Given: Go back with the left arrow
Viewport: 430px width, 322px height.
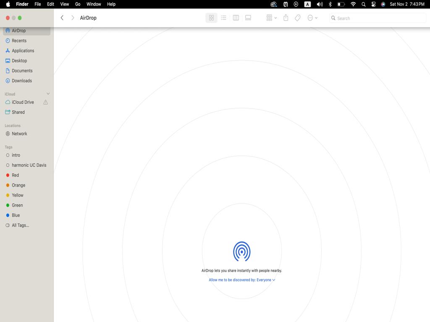Looking at the screenshot, I should (x=62, y=18).
